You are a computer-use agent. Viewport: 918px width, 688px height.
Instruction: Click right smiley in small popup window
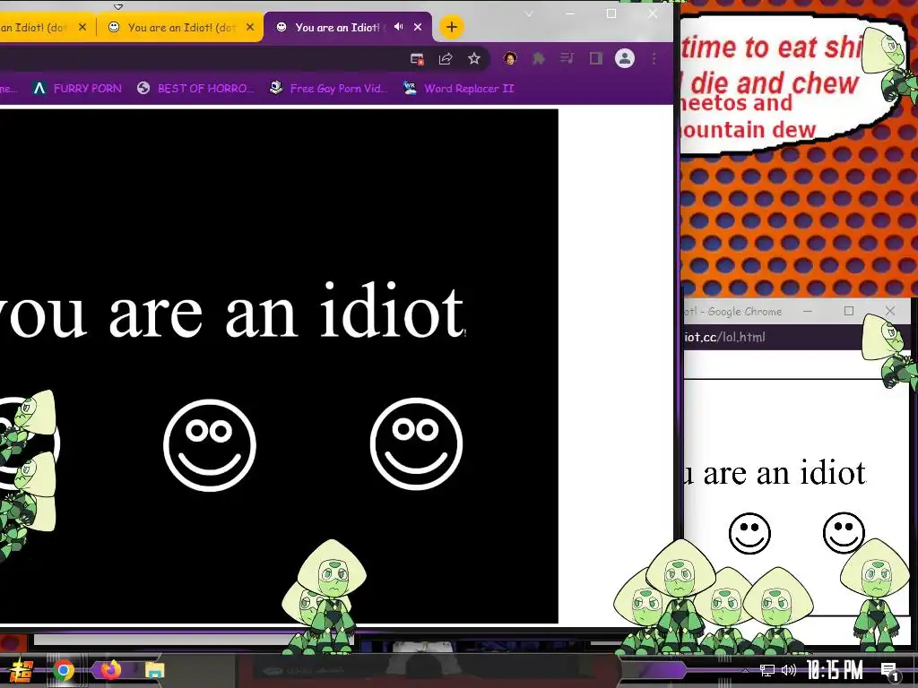[844, 533]
